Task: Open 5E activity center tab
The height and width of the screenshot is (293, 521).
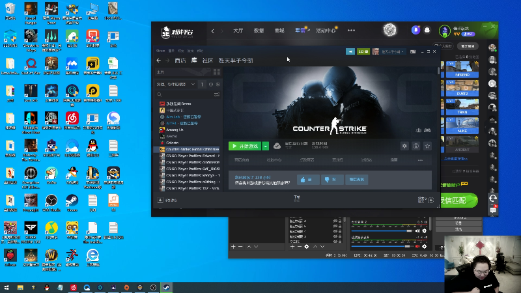Action: [x=326, y=30]
